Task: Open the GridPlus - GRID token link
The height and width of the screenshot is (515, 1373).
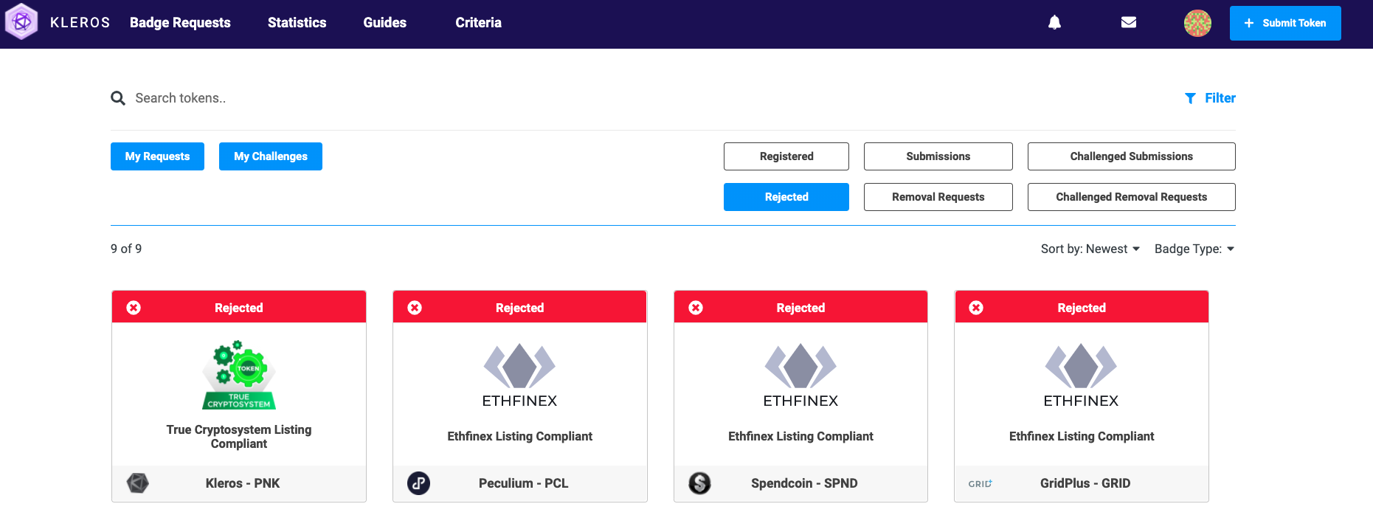Action: tap(1085, 483)
